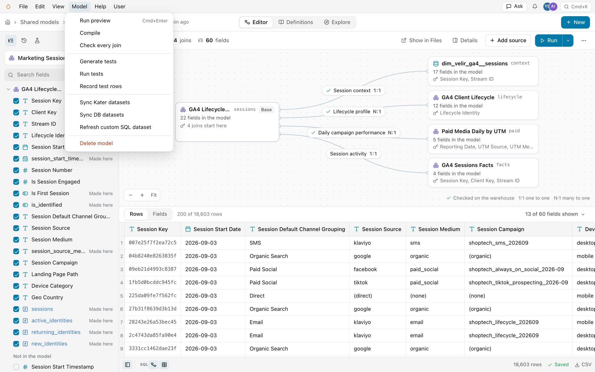Screen dimensions: 595x372
Task: Expand the 13 of 60 fields shown dropdown
Action: [555, 214]
